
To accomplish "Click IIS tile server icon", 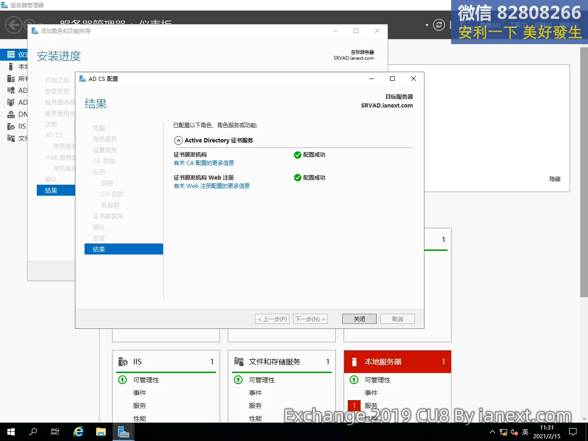I will 123,362.
